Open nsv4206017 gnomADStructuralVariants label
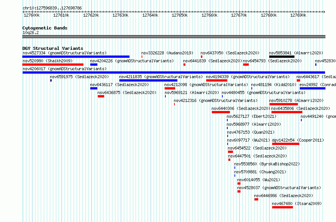Viewport: 336px width, 222px height. [65, 69]
